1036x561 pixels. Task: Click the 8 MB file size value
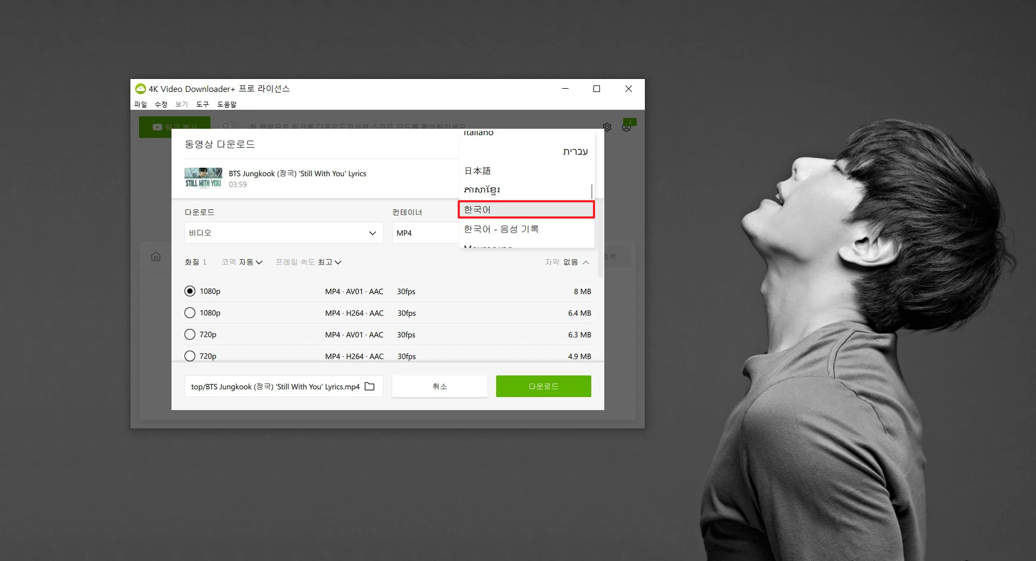coord(583,291)
